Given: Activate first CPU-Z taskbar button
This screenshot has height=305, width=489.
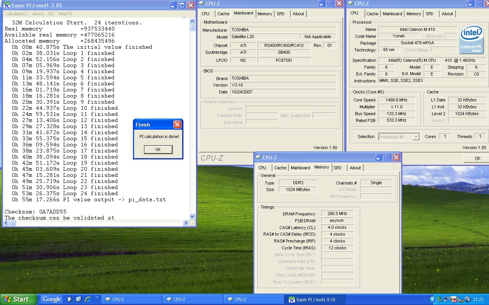Looking at the screenshot, I should tap(132, 299).
